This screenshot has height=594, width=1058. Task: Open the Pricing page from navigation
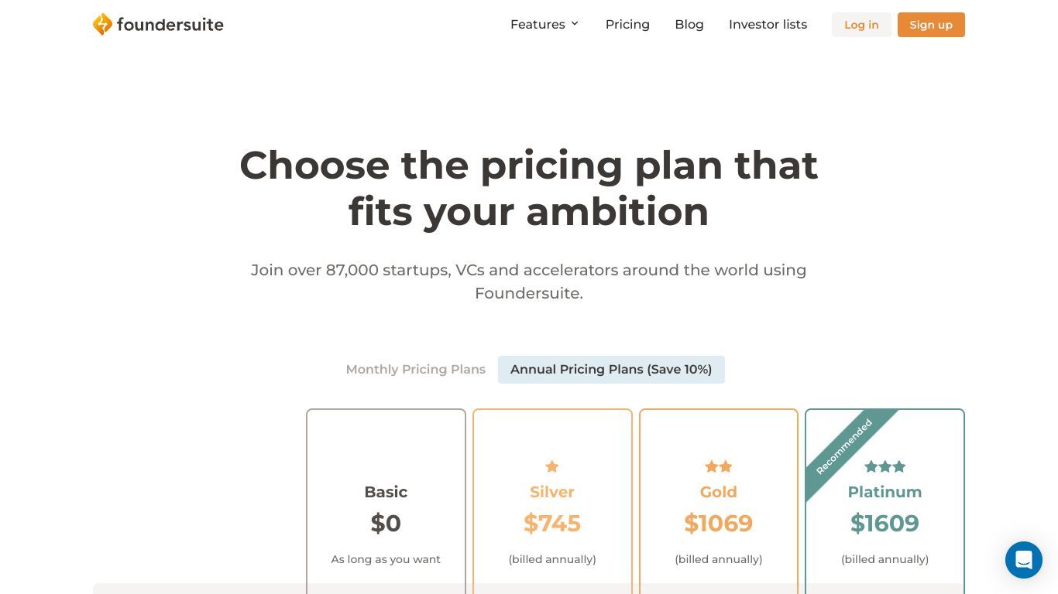click(x=627, y=25)
